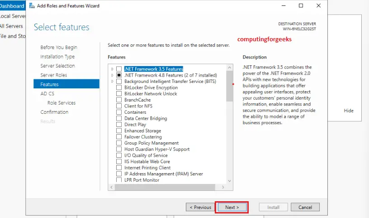
Task: Tick the BitLocker Network Unlock checkbox
Action: click(119, 93)
